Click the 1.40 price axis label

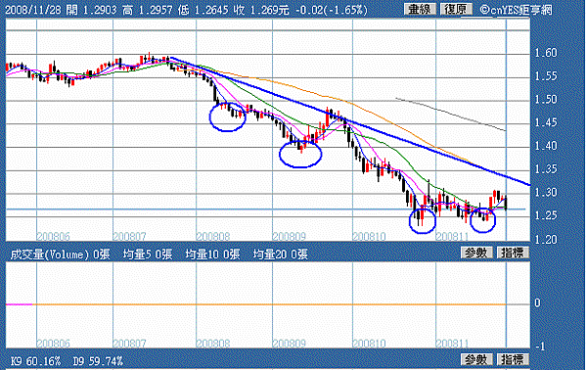(546, 146)
